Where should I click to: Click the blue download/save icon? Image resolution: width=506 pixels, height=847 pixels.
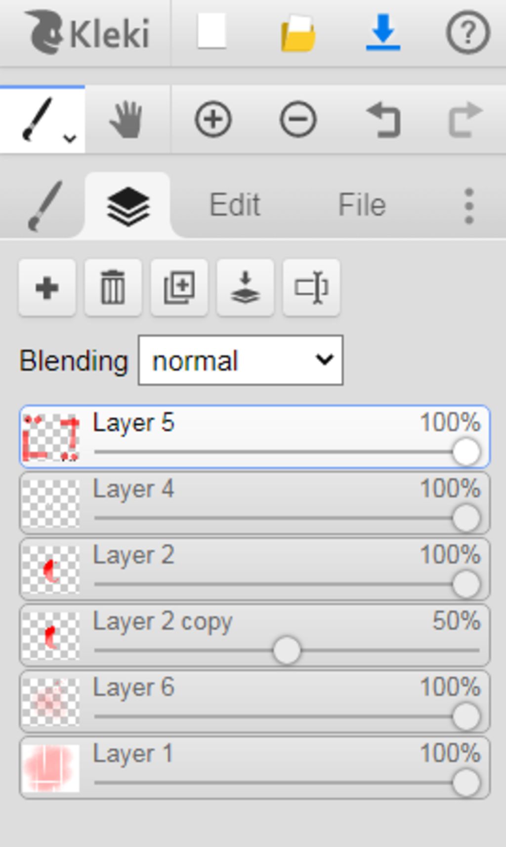tap(383, 33)
